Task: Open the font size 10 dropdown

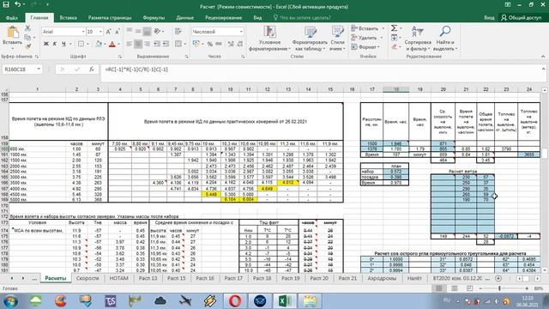Action: [x=100, y=32]
